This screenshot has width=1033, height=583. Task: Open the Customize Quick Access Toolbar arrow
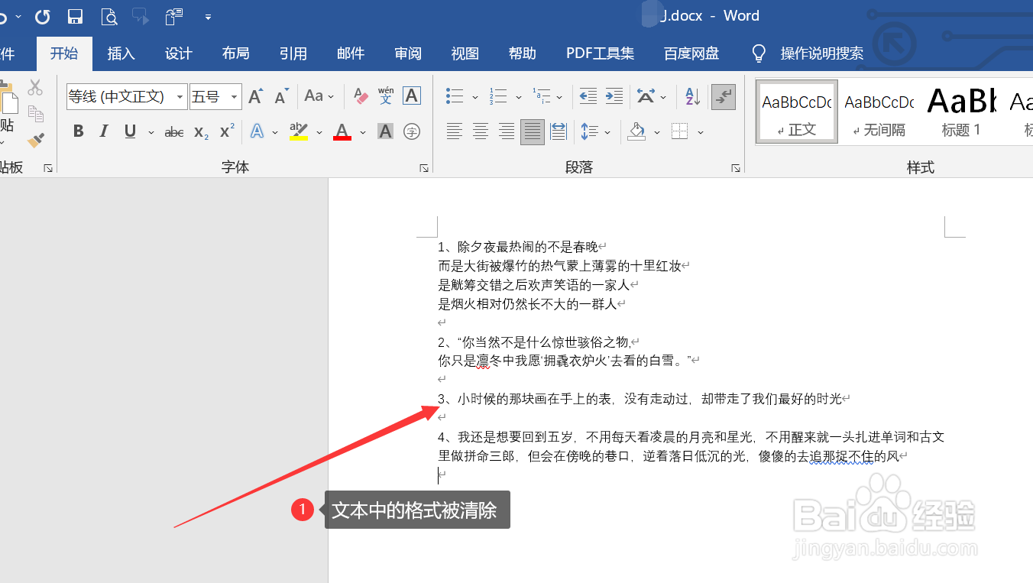tap(208, 16)
